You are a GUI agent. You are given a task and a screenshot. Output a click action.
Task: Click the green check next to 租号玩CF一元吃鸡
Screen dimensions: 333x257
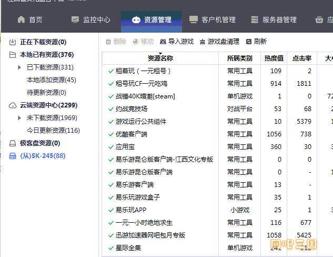[x=111, y=84]
